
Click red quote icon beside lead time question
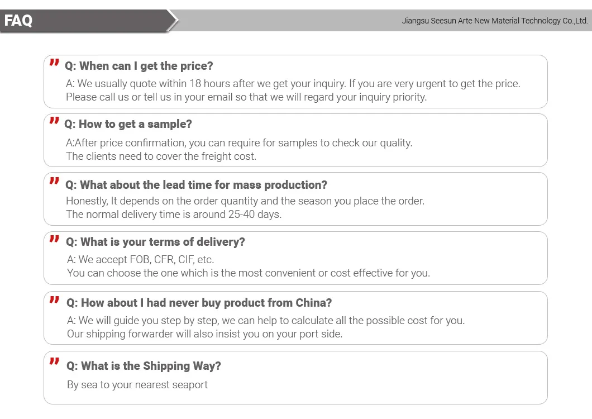(x=54, y=181)
